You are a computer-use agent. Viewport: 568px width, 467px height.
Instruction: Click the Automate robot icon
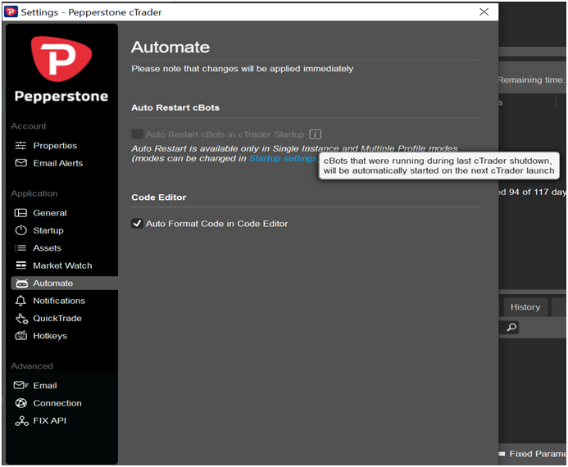(x=21, y=283)
